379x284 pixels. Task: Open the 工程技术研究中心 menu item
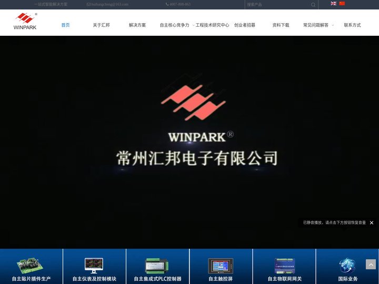point(212,25)
